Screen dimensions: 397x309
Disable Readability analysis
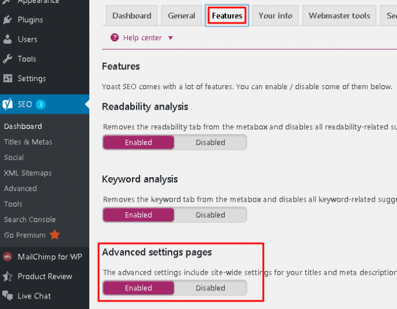click(210, 142)
